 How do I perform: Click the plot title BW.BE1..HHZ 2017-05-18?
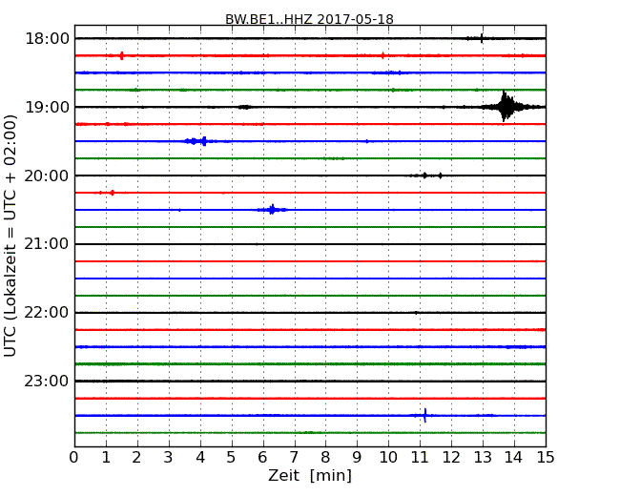click(x=309, y=19)
